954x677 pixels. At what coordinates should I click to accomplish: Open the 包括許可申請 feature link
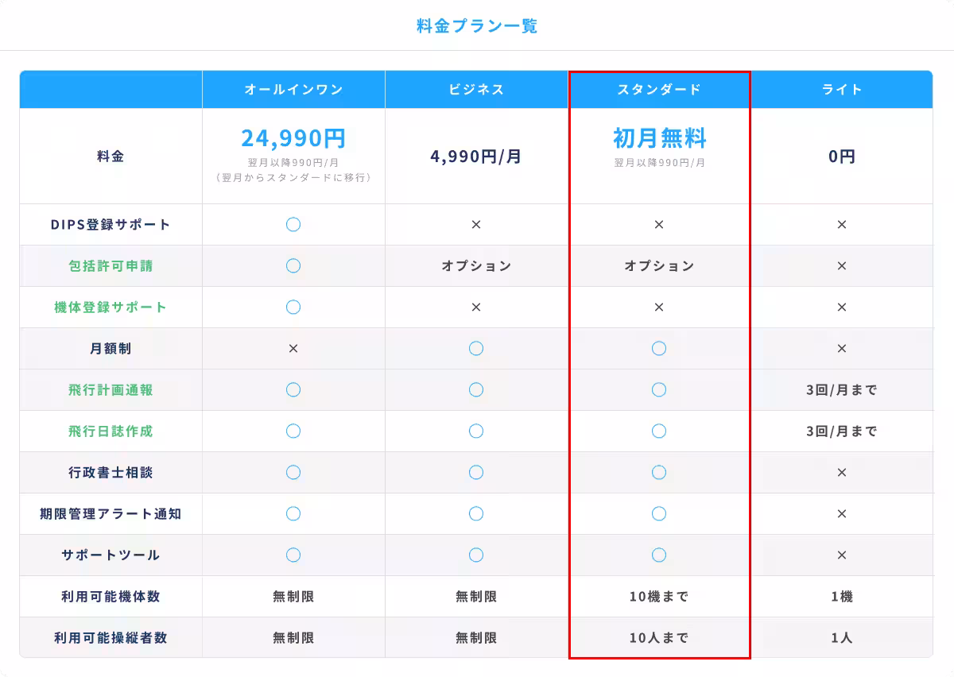111,266
